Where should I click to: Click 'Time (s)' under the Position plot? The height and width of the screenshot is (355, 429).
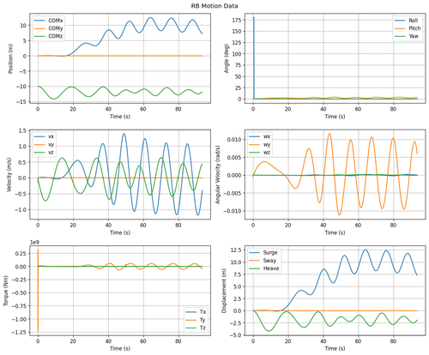coord(120,117)
